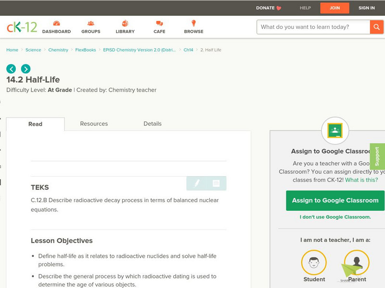Select the Parent silhouette icon
Image resolution: width=385 pixels, height=288 pixels.
tap(357, 263)
